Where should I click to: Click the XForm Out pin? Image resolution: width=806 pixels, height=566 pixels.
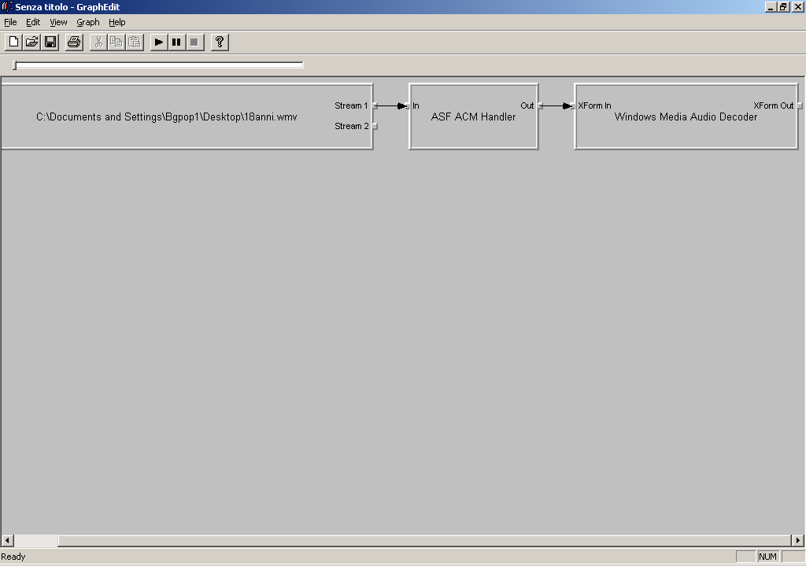pyautogui.click(x=800, y=106)
